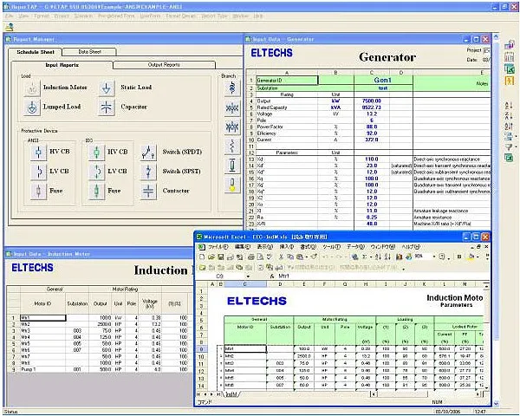Open the Static Load input report
The image size is (520, 416).
pyautogui.click(x=106, y=88)
